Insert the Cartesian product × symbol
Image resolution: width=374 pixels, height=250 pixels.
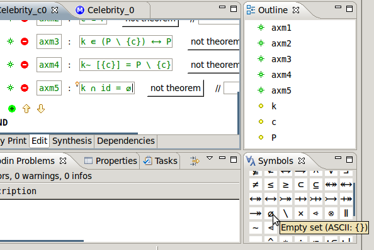pos(300,214)
